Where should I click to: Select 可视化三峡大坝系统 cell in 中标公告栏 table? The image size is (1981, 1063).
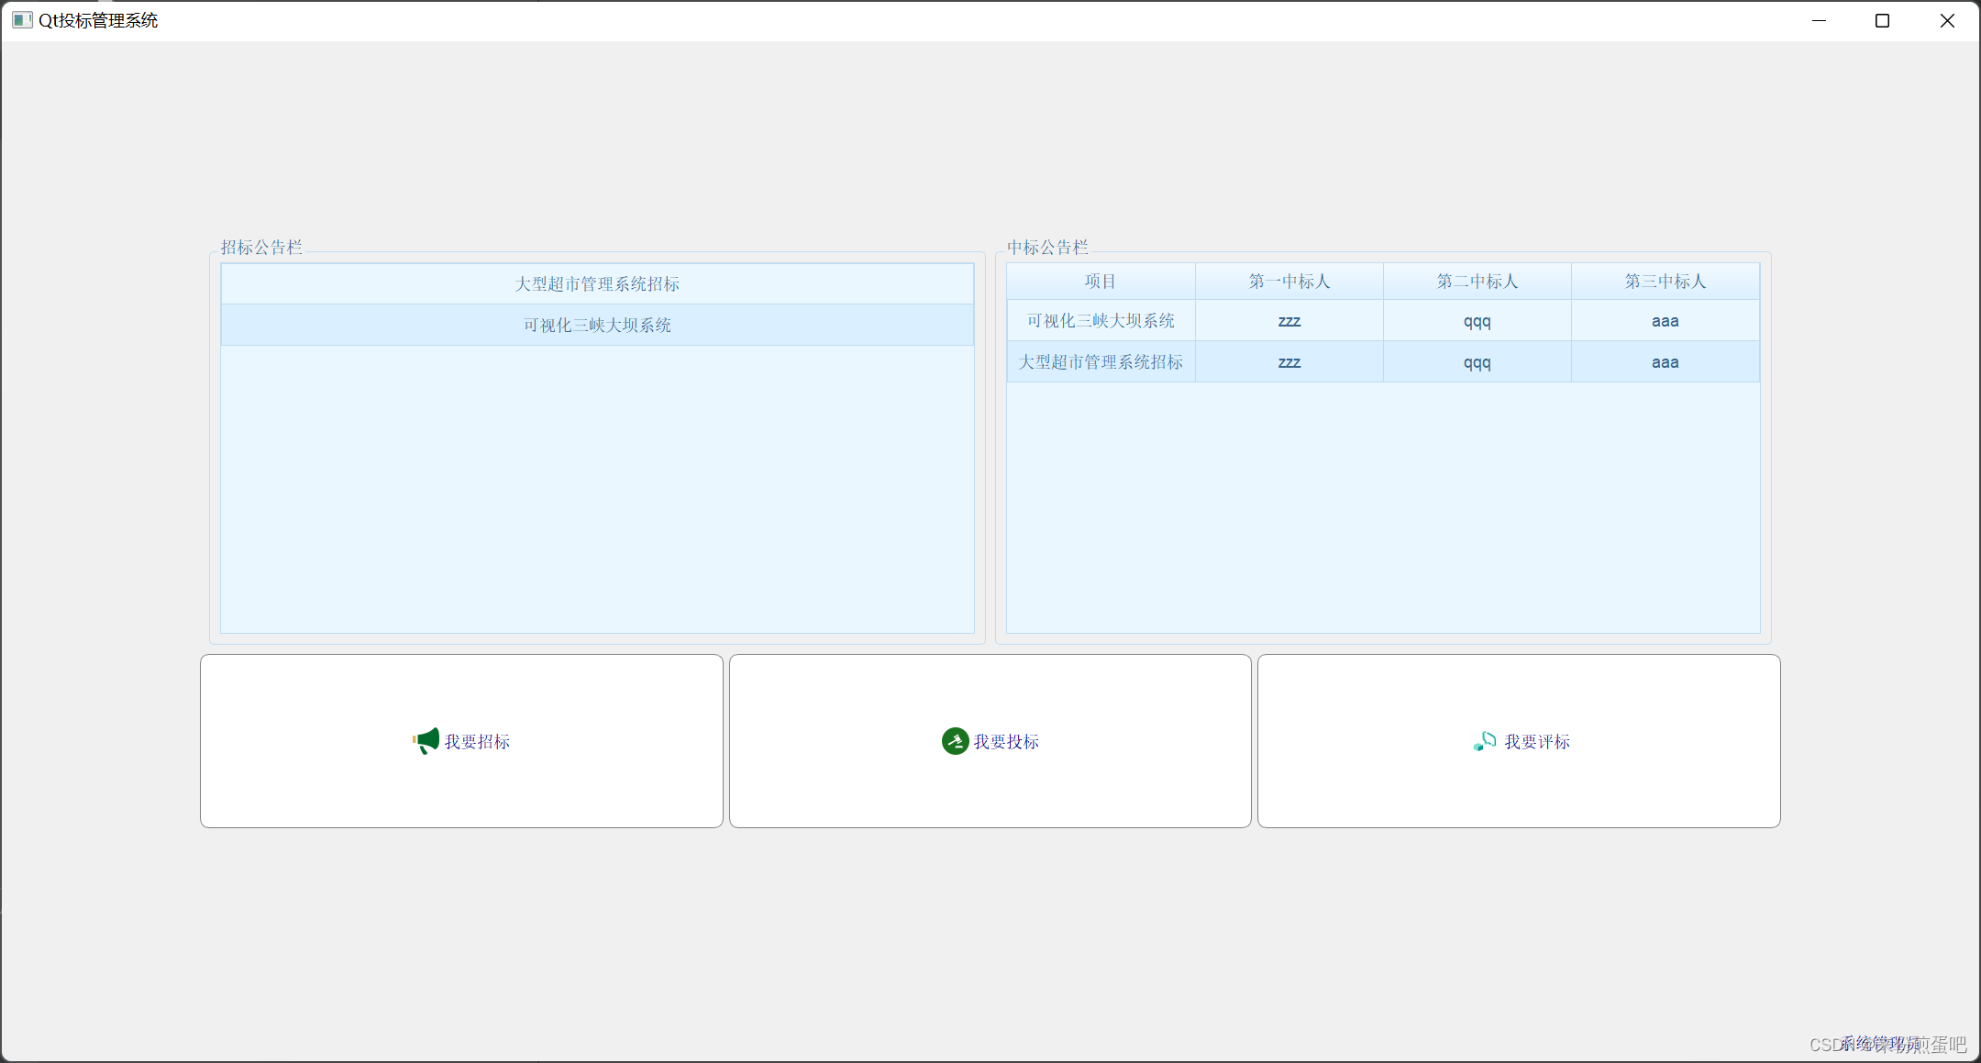(1101, 321)
